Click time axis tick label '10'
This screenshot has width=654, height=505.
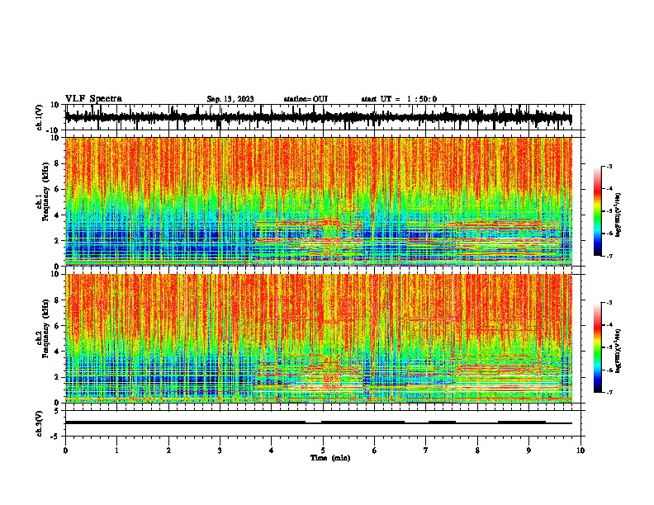(x=581, y=451)
